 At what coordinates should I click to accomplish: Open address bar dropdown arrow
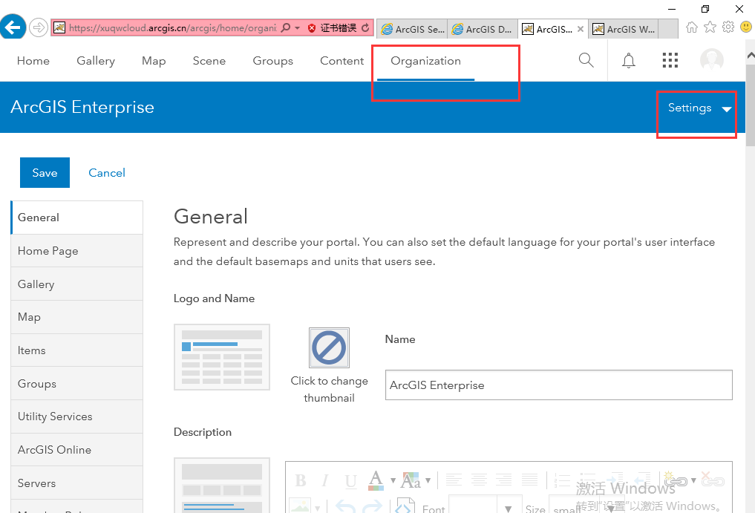(x=298, y=28)
